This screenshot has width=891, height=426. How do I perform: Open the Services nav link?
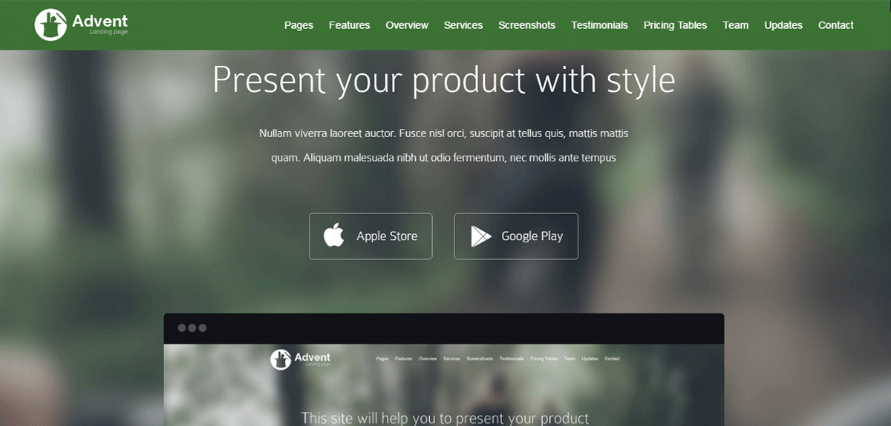(x=463, y=25)
